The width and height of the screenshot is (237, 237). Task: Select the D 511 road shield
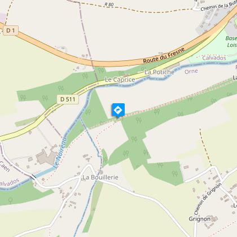pyautogui.click(x=68, y=99)
